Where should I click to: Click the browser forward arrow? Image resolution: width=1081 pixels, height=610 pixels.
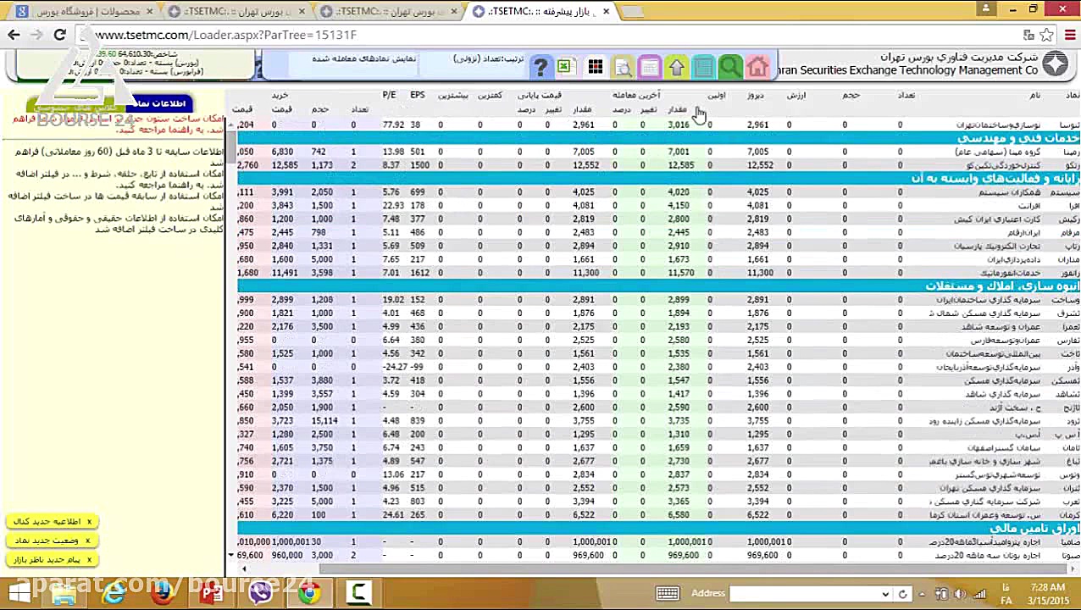coord(36,35)
